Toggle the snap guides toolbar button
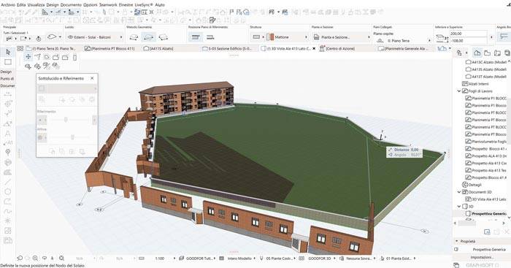Viewport: 511px width, 268px height. pyautogui.click(x=58, y=12)
